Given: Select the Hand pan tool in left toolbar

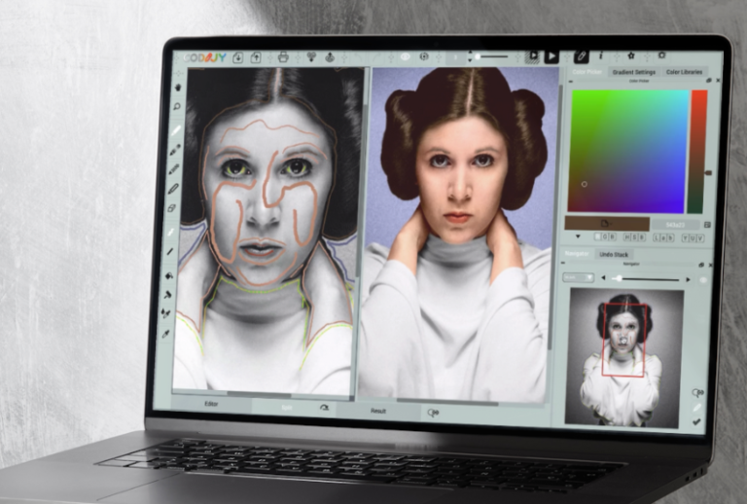Looking at the screenshot, I should (178, 85).
